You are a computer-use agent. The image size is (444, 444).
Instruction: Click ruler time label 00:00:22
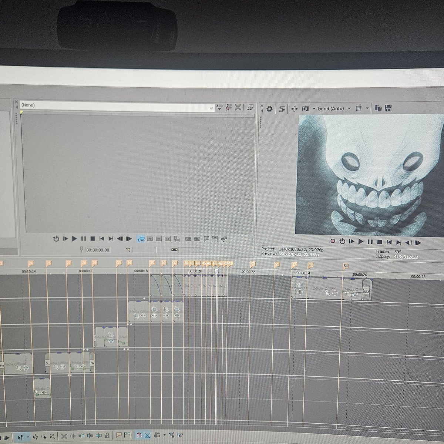pyautogui.click(x=248, y=272)
